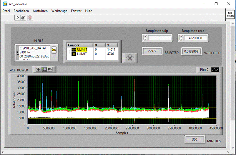The height and width of the screenshot is (155, 236).
Task: Click the Cursors: column header
Action: 80,45
